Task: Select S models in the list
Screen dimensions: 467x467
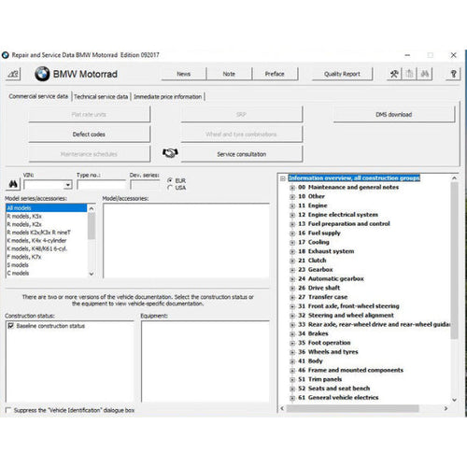Action: (x=46, y=265)
